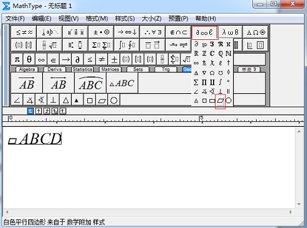The height and width of the screenshot is (228, 307).
Task: Open the integral templates palette
Action: (x=127, y=45)
